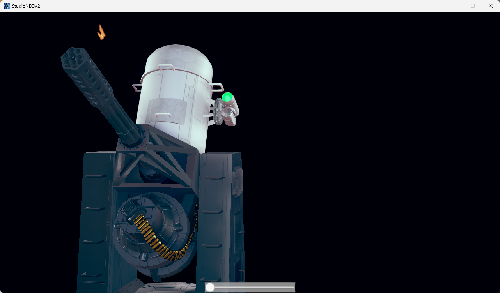This screenshot has width=500, height=293.
Task: Click the left armored support pillar
Action: pos(96,218)
